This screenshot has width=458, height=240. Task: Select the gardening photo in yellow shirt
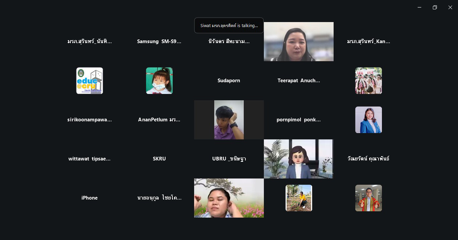click(299, 198)
